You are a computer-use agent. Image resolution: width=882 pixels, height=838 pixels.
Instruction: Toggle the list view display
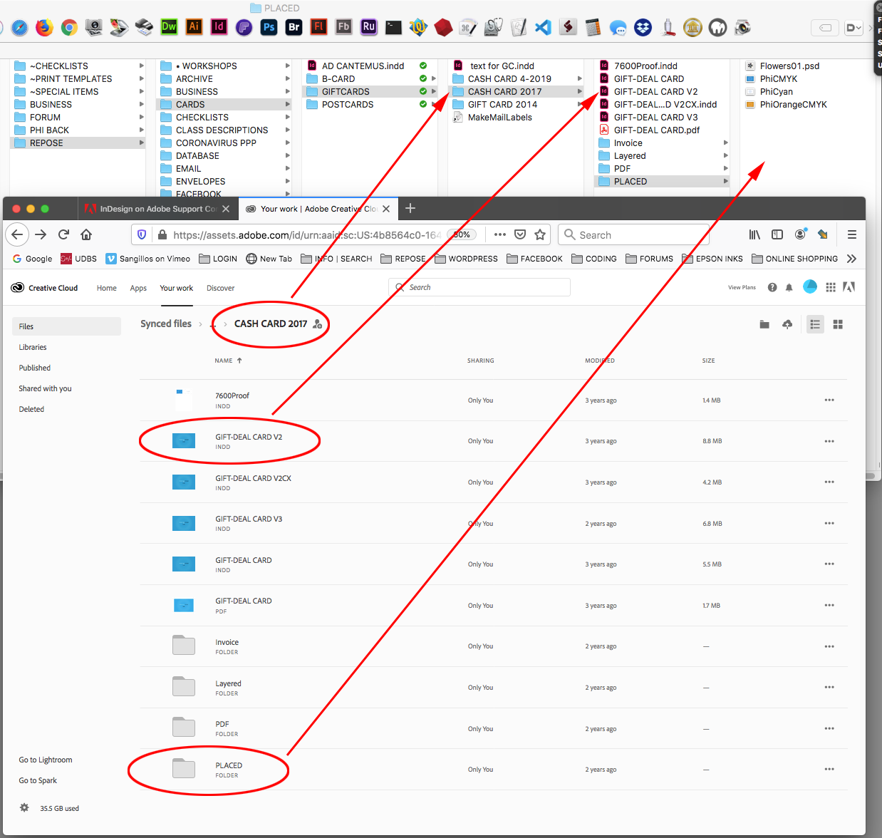coord(815,324)
